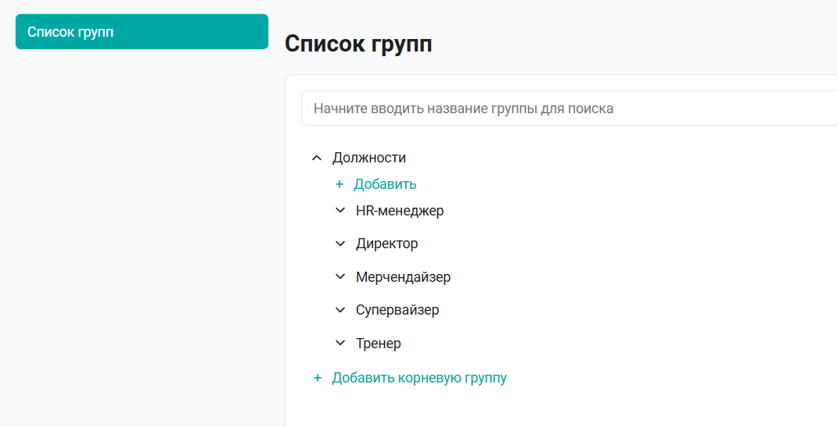Click the plus icon for adding root group
The height and width of the screenshot is (427, 837).
click(x=318, y=378)
